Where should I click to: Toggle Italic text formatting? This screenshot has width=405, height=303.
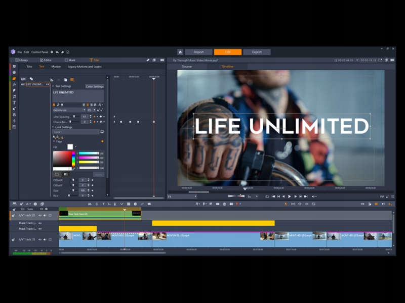[58, 105]
